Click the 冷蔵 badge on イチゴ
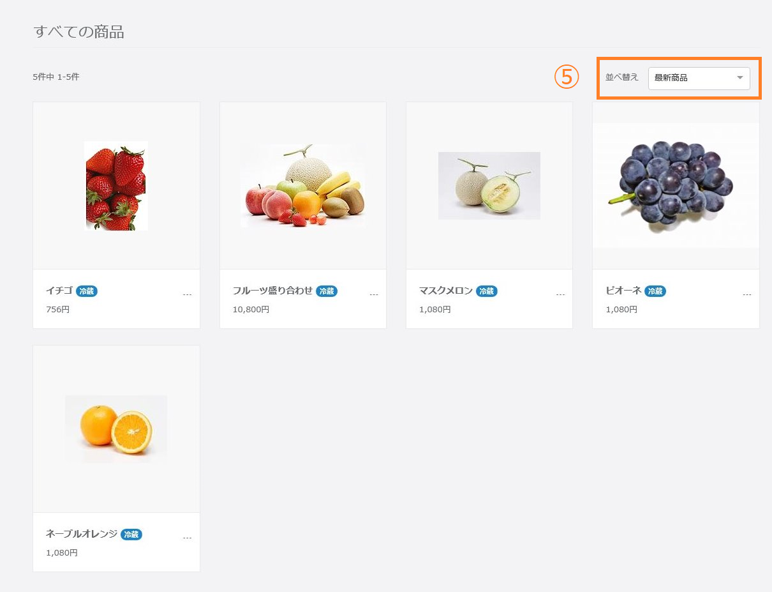 [87, 291]
